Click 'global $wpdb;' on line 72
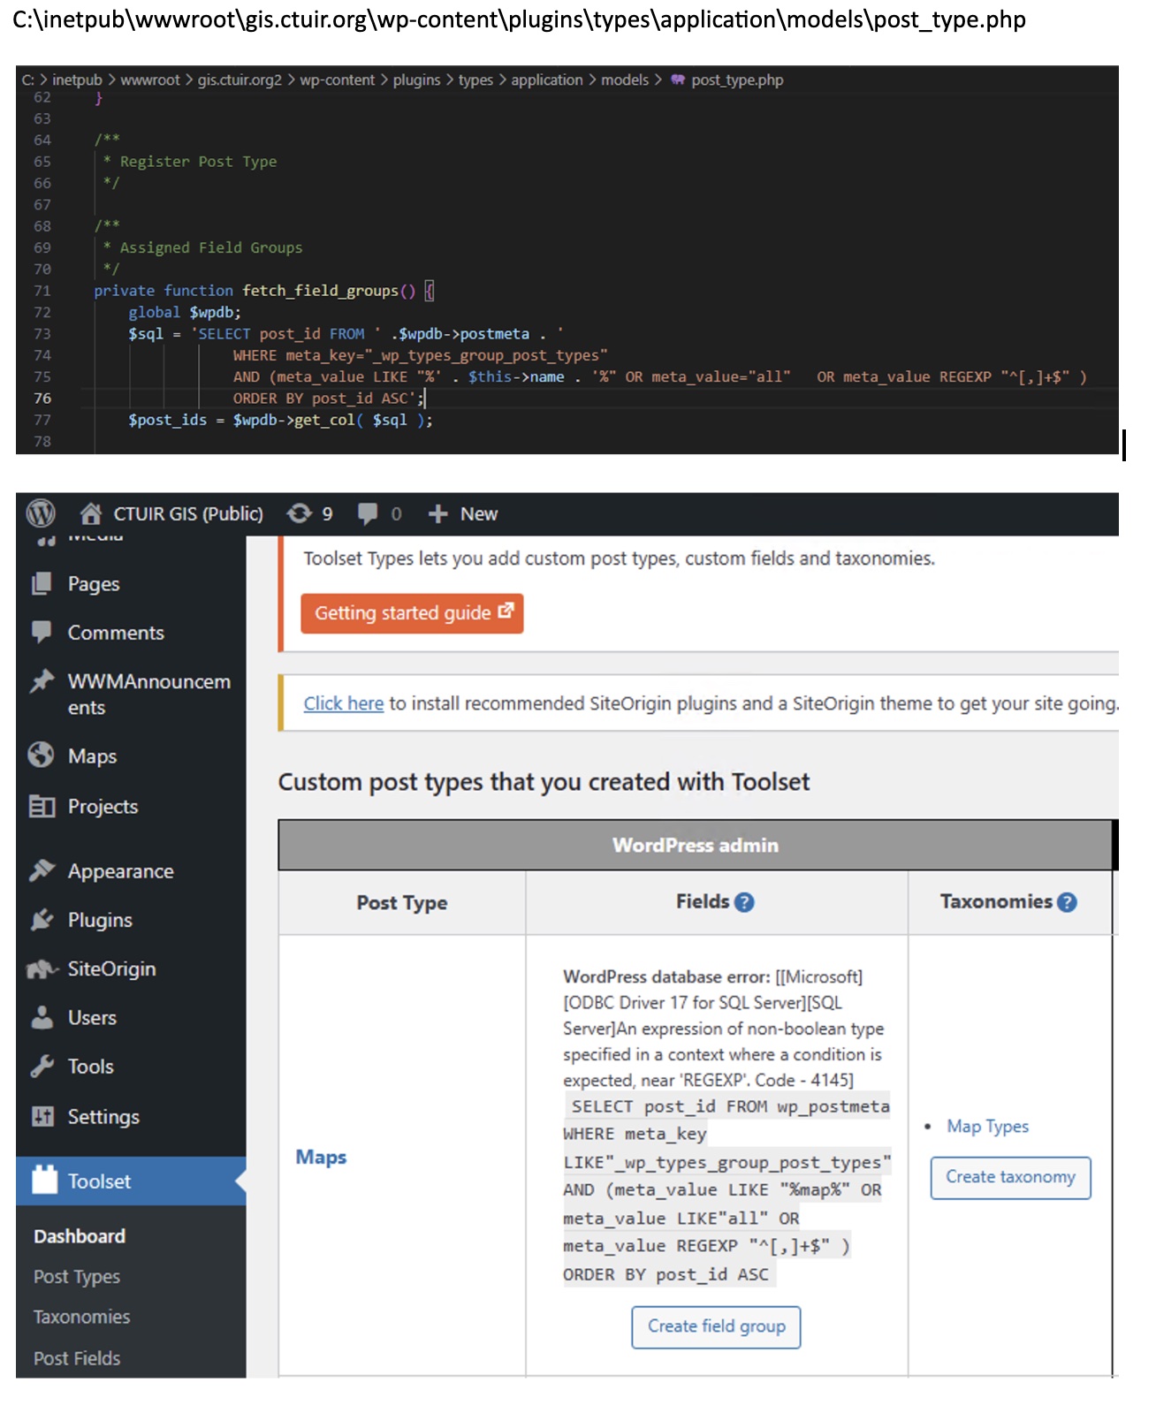The width and height of the screenshot is (1156, 1405). pyautogui.click(x=184, y=312)
